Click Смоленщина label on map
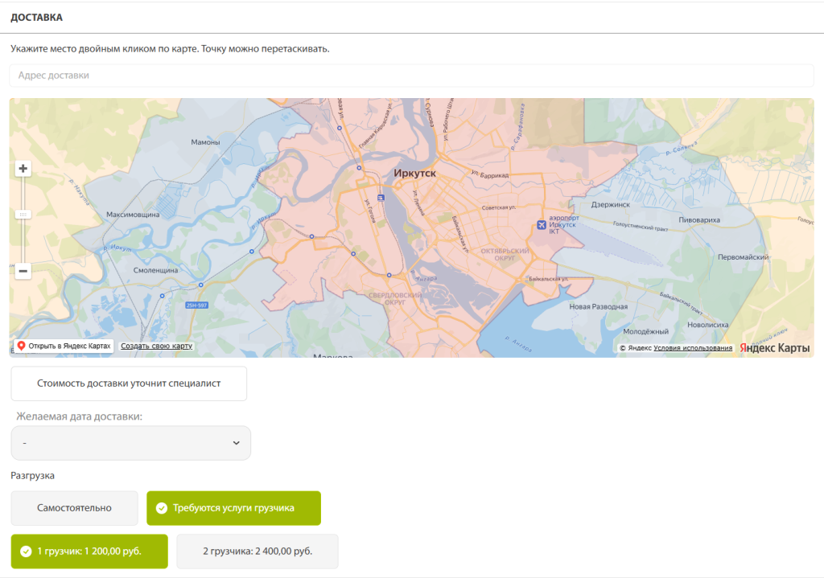 [155, 270]
